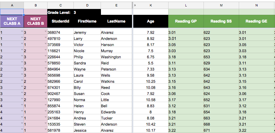Select column K header

pyautogui.click(x=151, y=5)
